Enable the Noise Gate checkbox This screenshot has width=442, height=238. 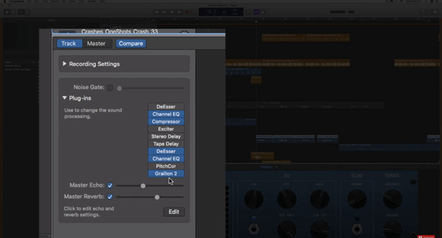[110, 88]
